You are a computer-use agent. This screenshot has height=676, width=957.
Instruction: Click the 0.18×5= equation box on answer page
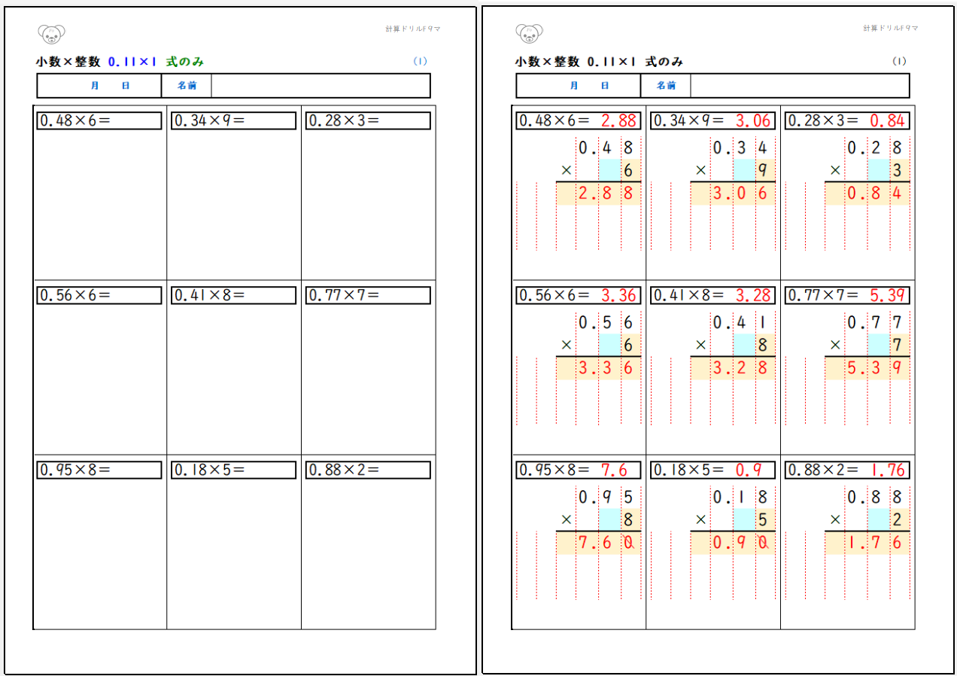coord(711,470)
